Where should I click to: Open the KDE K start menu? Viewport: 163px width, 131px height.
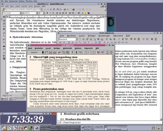pos(4,128)
